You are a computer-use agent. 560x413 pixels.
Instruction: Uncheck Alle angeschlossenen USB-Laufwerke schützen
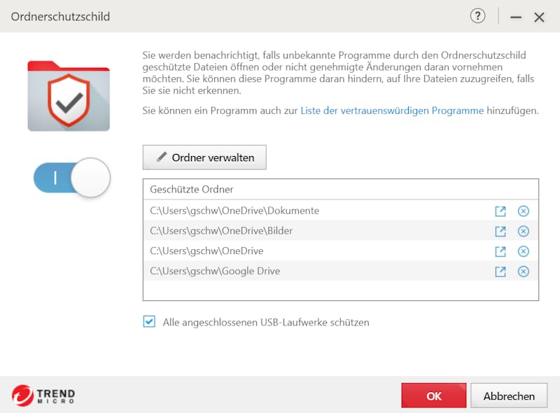tap(149, 321)
